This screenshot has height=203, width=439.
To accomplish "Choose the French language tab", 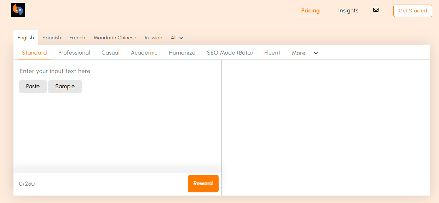I will [x=77, y=38].
